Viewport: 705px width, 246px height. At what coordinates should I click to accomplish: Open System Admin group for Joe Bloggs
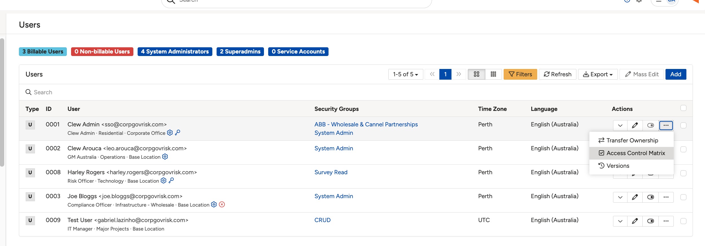334,196
